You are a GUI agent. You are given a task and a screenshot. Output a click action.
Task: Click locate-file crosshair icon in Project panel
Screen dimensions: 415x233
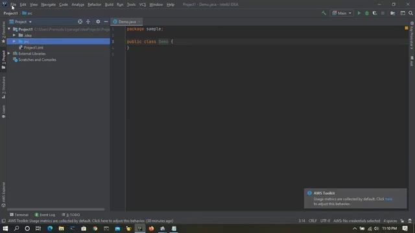click(80, 21)
